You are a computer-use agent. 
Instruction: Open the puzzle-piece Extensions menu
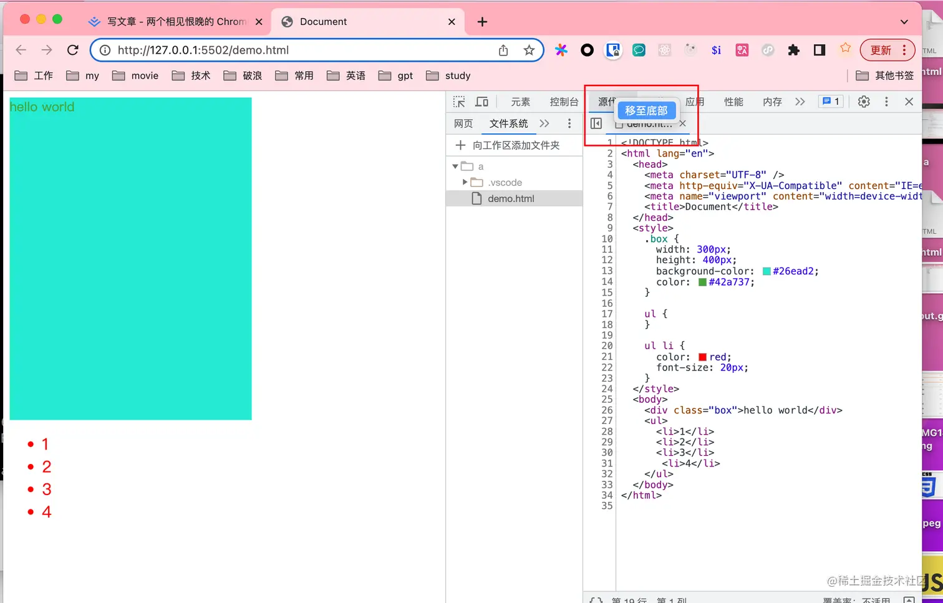coord(793,50)
